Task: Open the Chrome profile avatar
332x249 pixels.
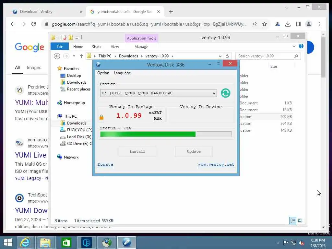Action: tap(309, 24)
